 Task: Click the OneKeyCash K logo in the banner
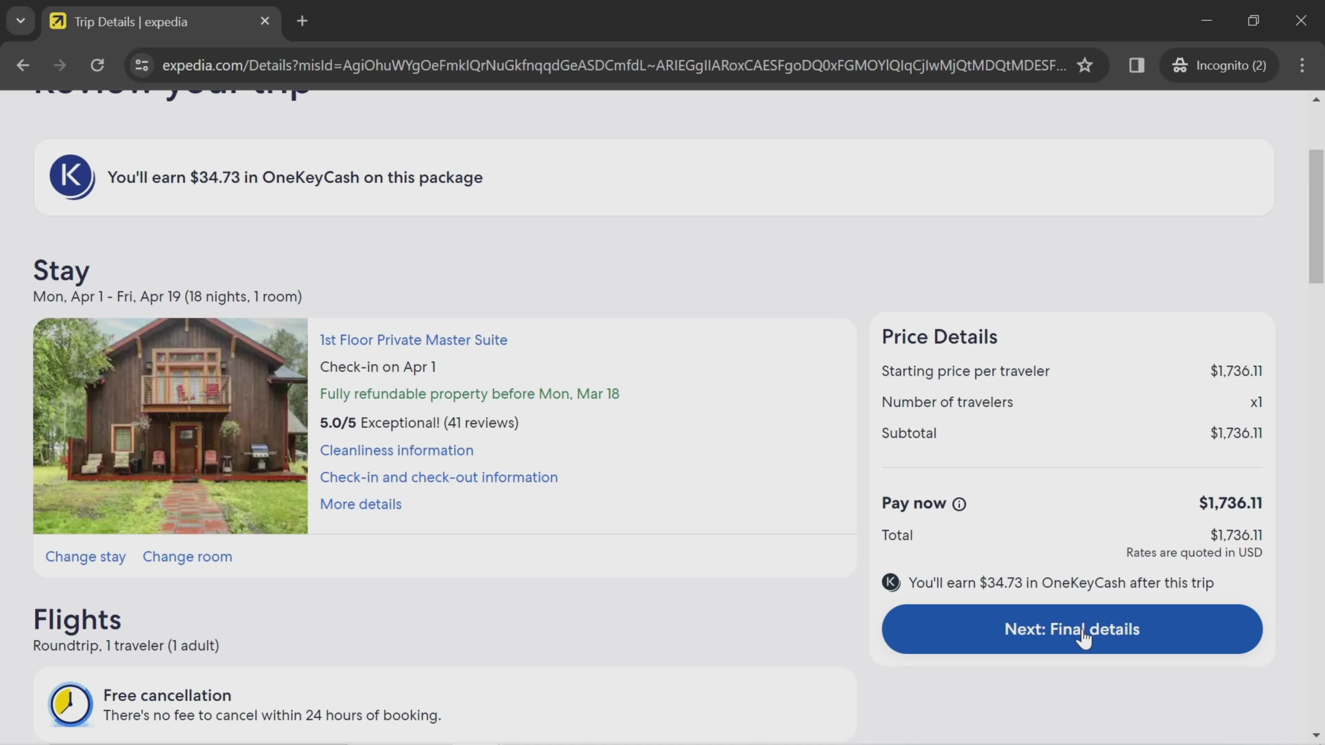click(71, 177)
